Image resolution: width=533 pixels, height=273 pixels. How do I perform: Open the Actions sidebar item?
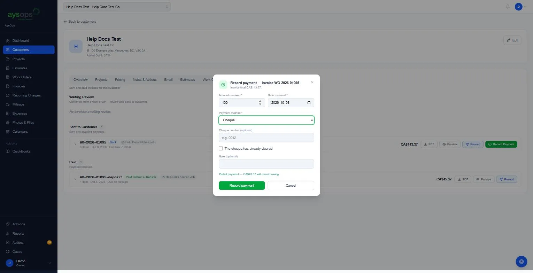[x=29, y=243]
